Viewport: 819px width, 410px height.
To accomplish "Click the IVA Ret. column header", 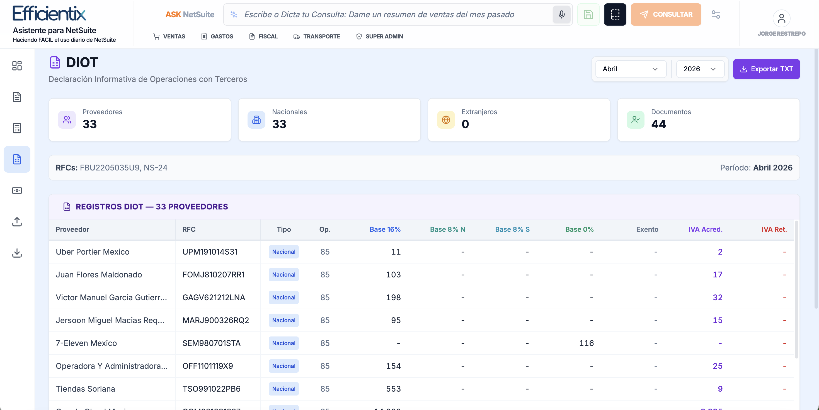I will pos(774,229).
